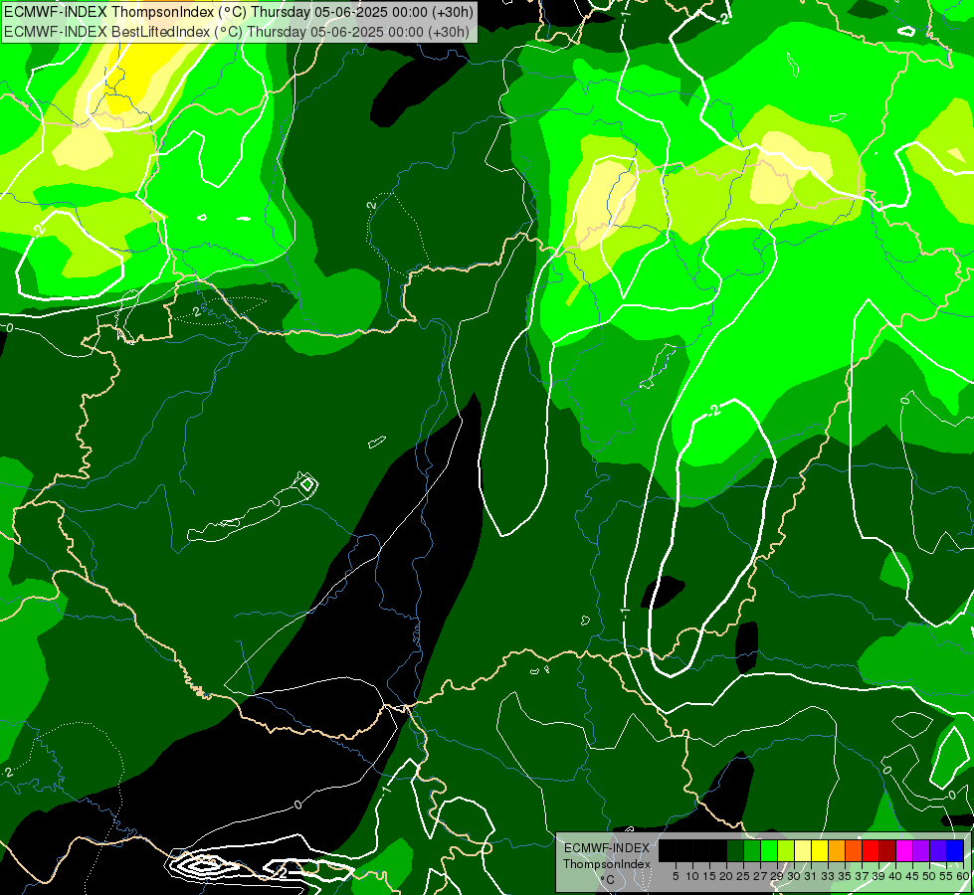Click legend tick value '50'
This screenshot has width=974, height=895.
point(930,876)
